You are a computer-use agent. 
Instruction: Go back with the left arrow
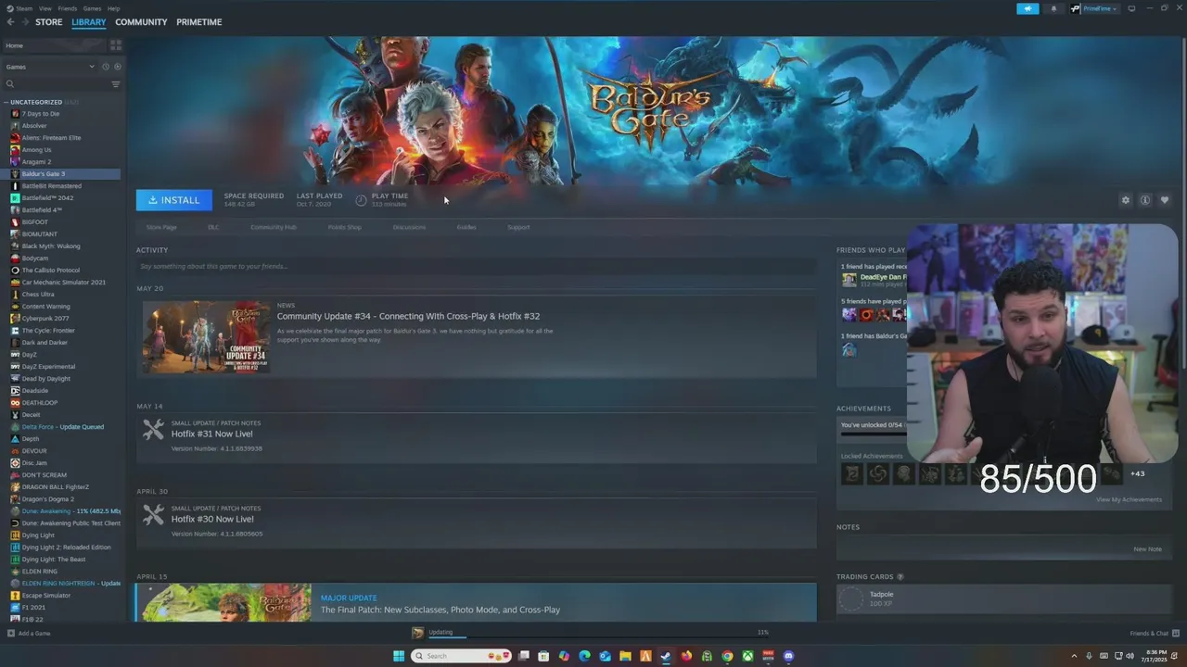pos(10,22)
